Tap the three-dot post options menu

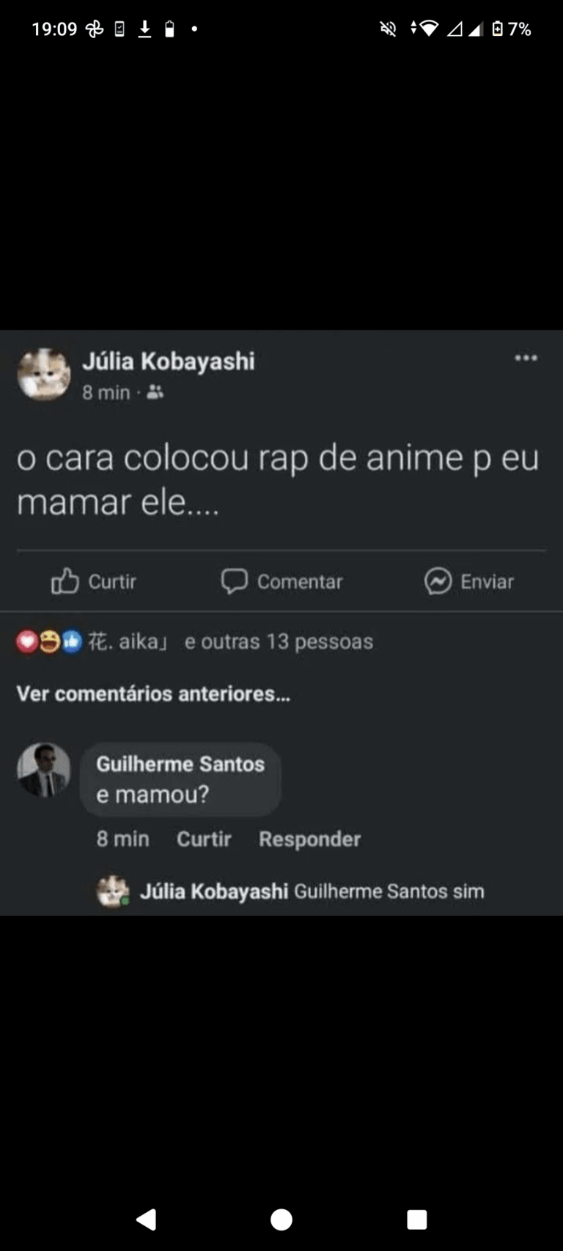point(526,358)
